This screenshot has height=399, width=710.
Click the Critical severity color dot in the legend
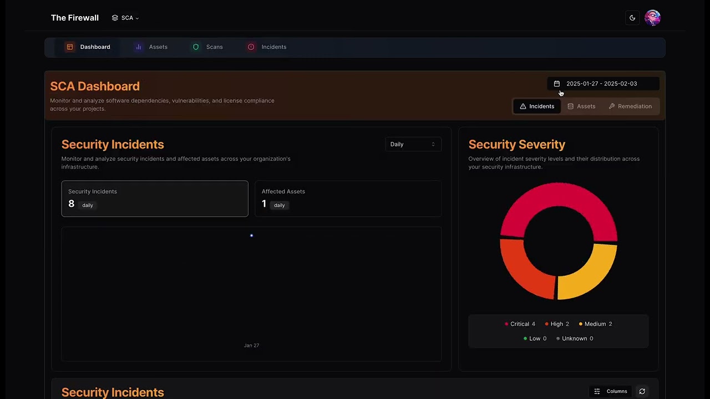click(506, 324)
